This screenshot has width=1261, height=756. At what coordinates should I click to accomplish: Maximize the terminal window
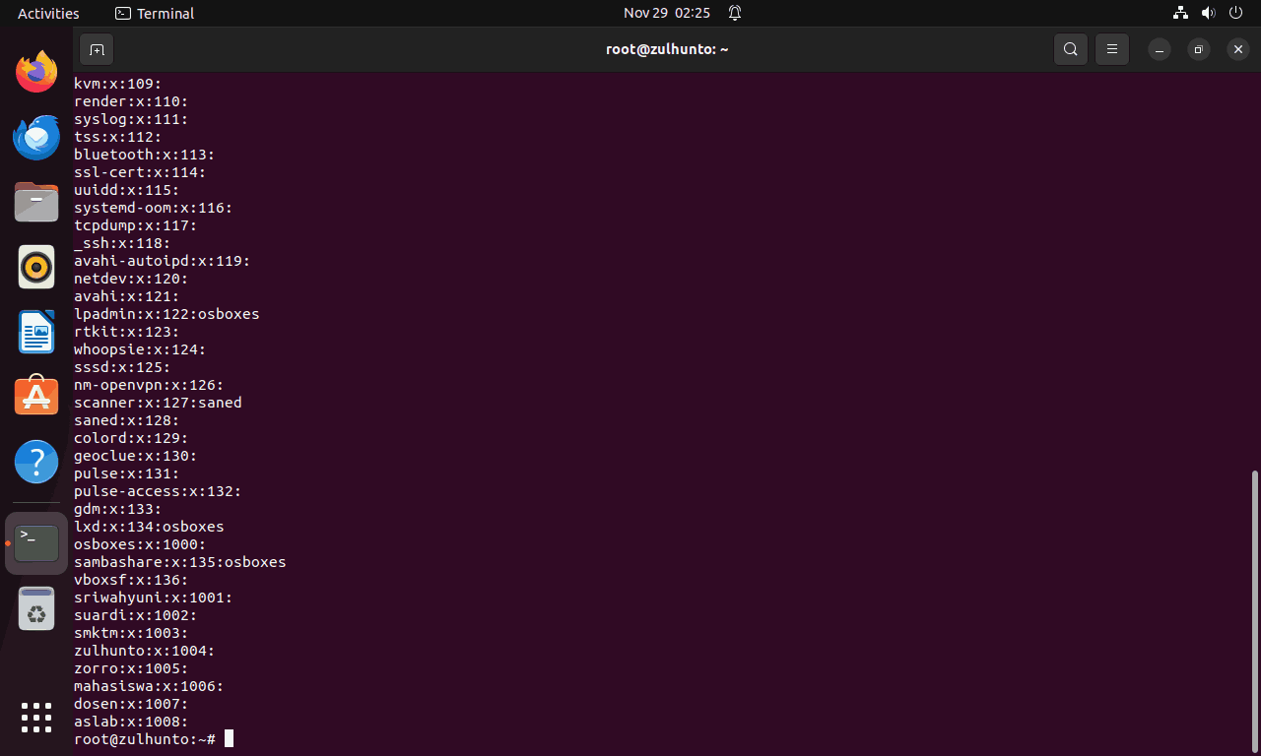coord(1199,49)
